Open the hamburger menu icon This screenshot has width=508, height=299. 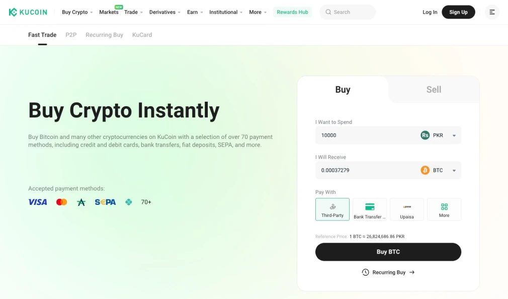click(492, 12)
